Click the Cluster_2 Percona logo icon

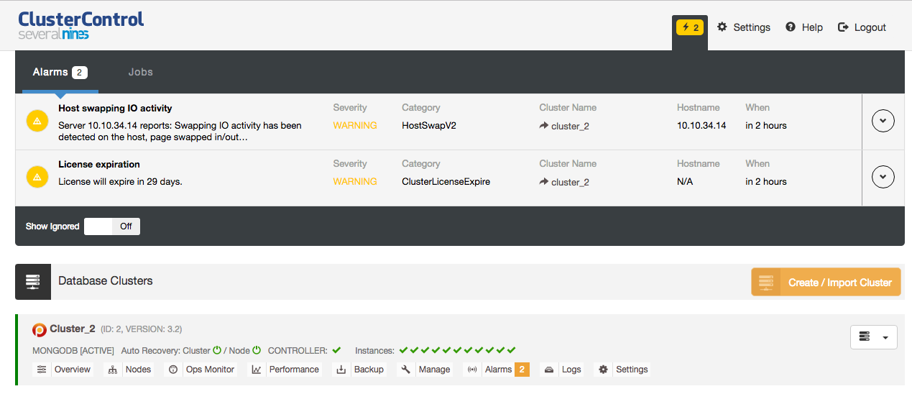pos(40,330)
